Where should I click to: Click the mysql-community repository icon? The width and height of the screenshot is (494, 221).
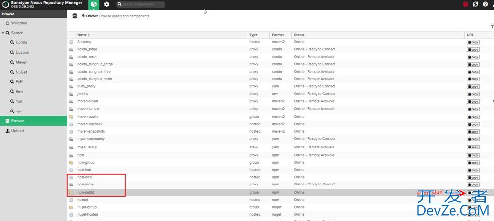tap(71, 139)
